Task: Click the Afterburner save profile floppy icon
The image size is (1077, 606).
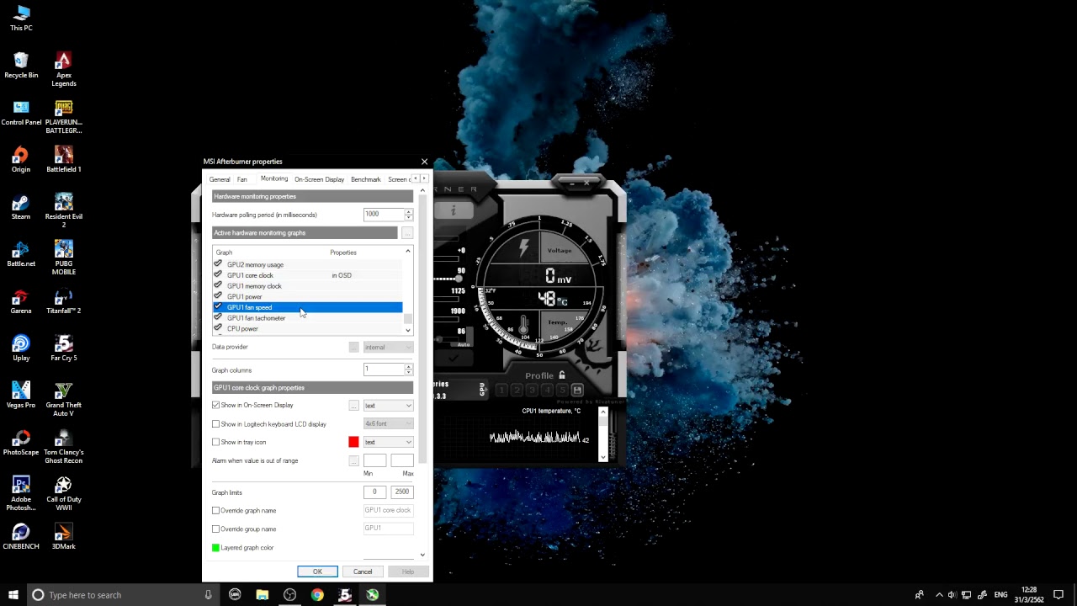Action: click(577, 390)
